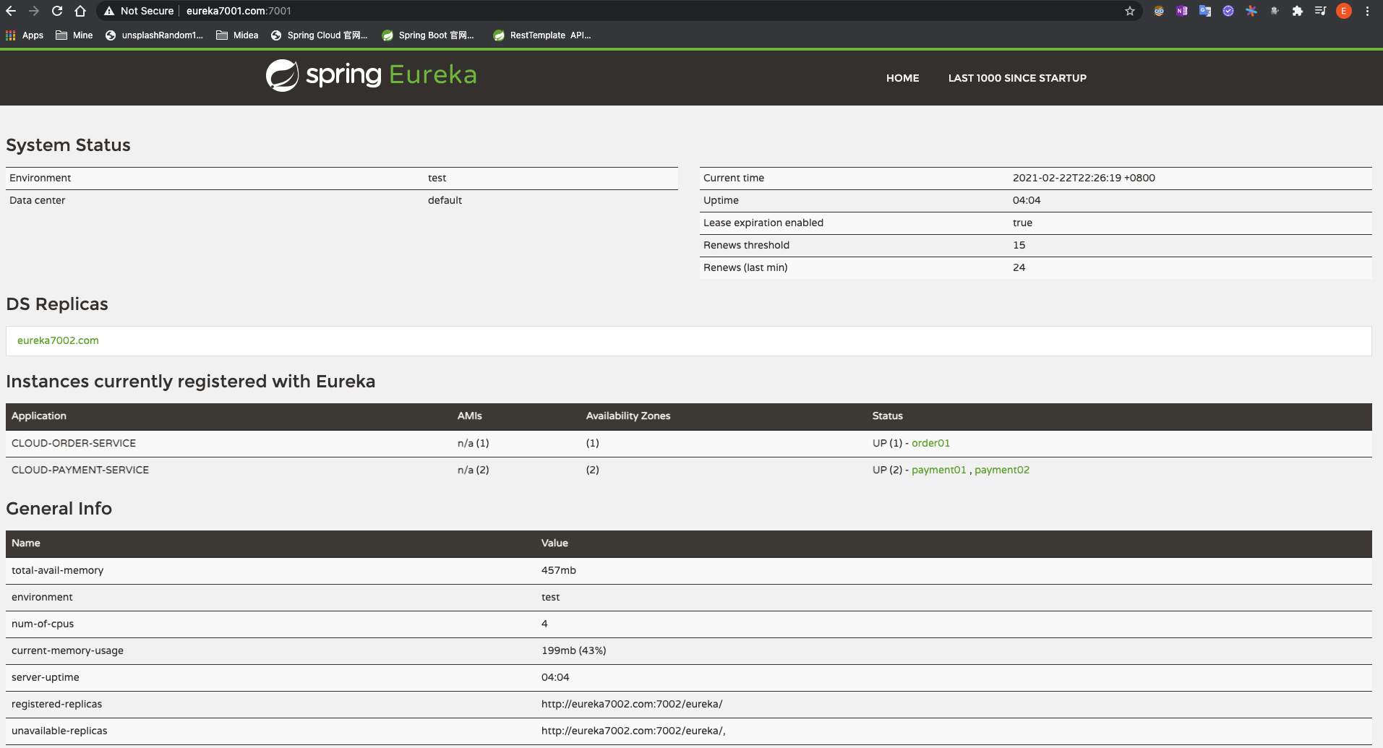The height and width of the screenshot is (748, 1383).
Task: Open the order01 instance link
Action: [930, 443]
